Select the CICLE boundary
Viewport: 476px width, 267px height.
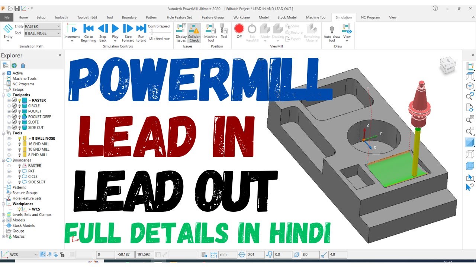click(x=33, y=177)
